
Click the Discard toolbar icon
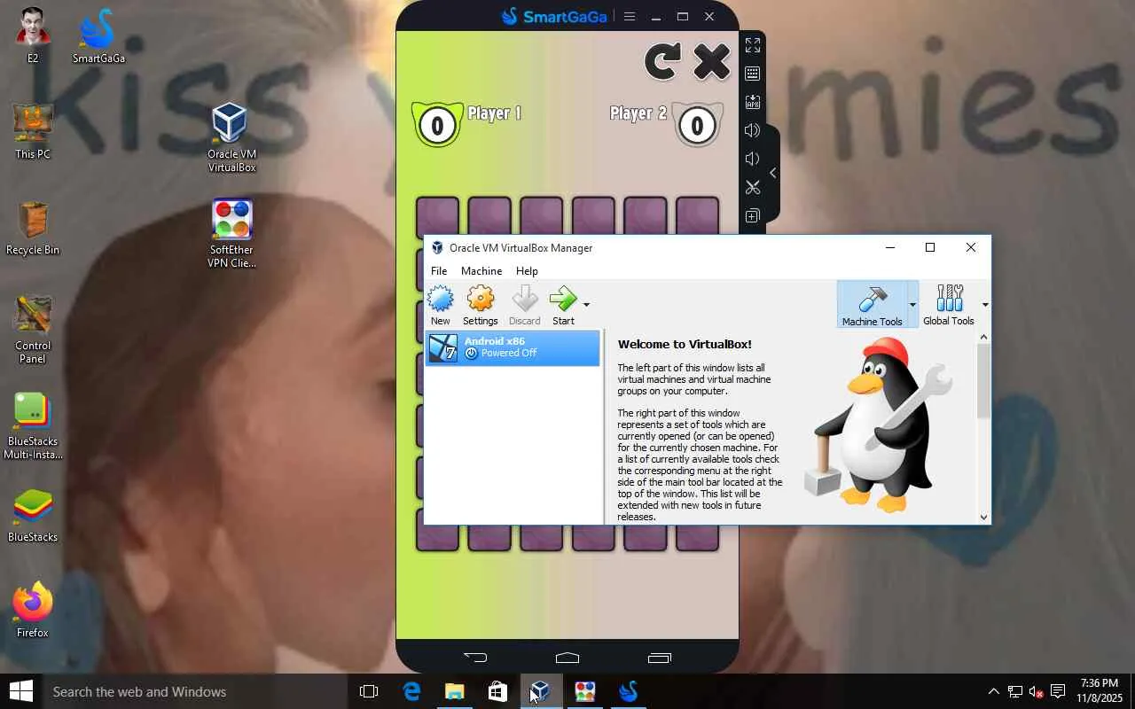524,306
